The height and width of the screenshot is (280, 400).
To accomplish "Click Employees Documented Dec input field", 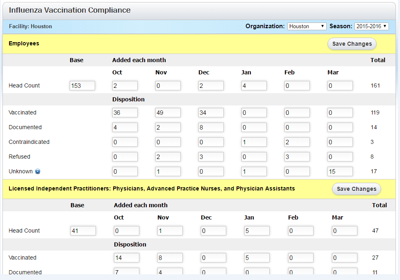I will point(211,127).
